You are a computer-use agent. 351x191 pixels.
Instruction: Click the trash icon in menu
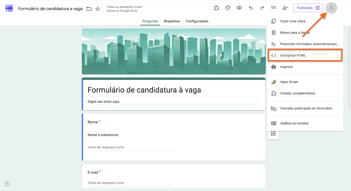[273, 33]
